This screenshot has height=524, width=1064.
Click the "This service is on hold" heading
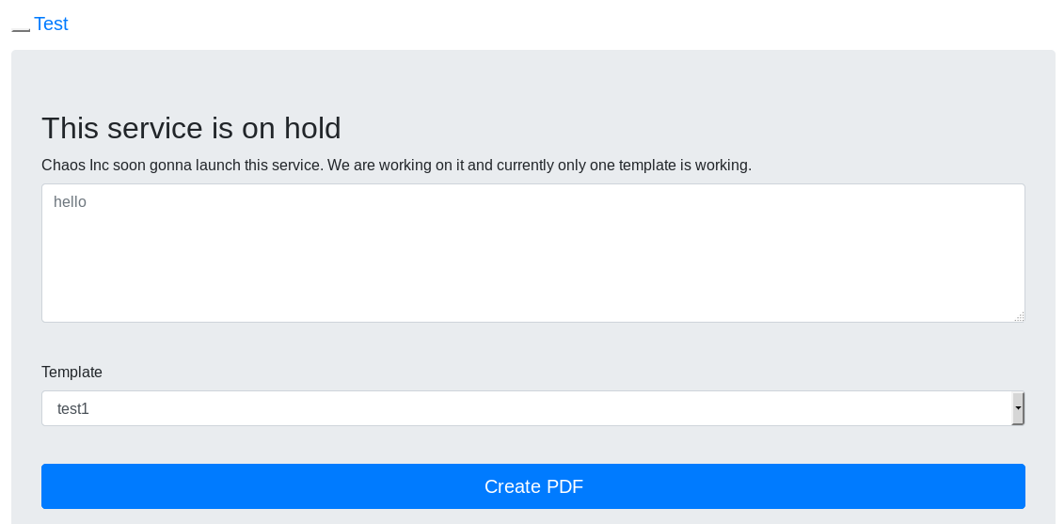(191, 128)
